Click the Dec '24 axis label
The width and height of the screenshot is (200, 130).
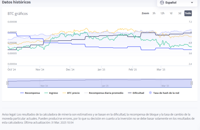pos(70,70)
